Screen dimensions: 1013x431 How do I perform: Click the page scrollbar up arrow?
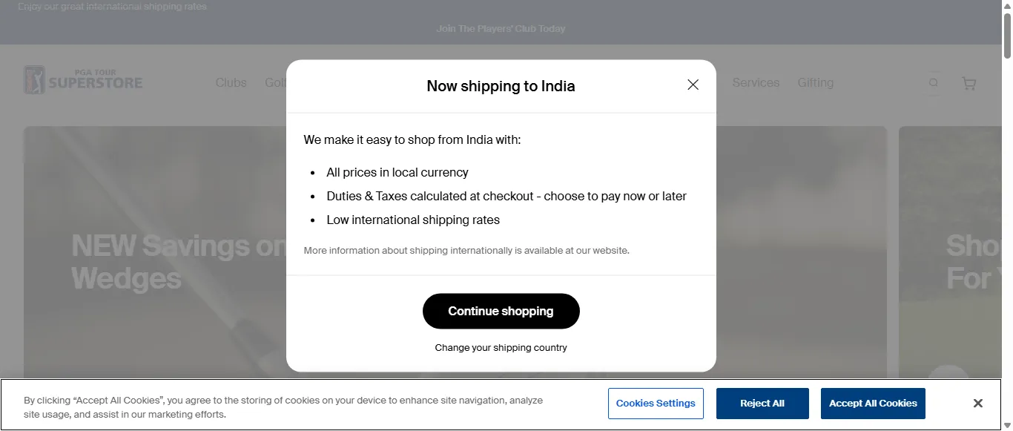point(1006,5)
